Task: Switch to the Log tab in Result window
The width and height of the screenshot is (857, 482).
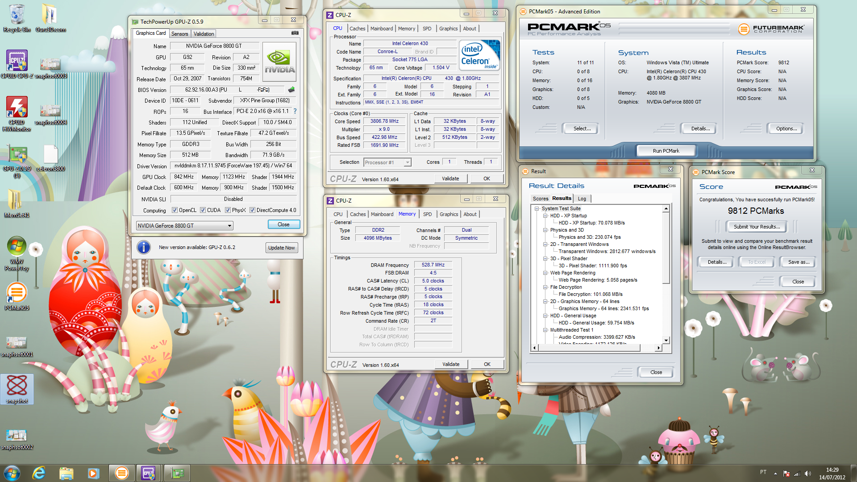Action: click(582, 199)
